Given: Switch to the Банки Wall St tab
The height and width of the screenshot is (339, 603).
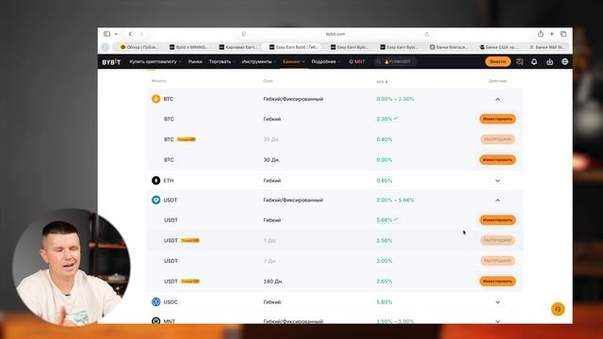Looking at the screenshot, I should pyautogui.click(x=546, y=47).
